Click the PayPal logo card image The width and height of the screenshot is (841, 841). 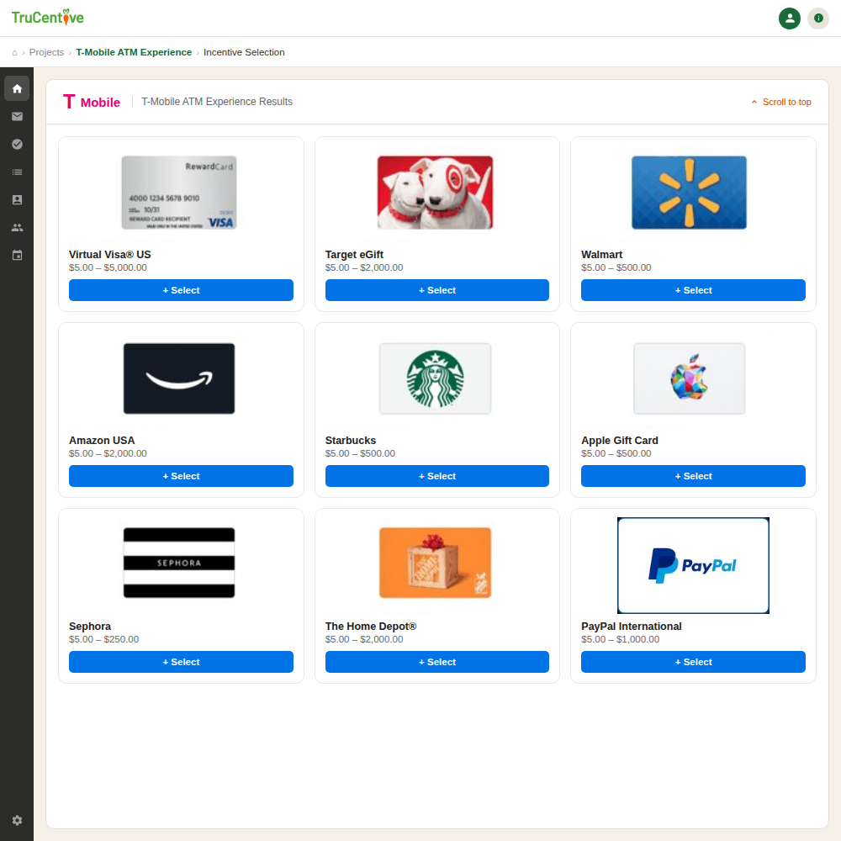coord(694,565)
